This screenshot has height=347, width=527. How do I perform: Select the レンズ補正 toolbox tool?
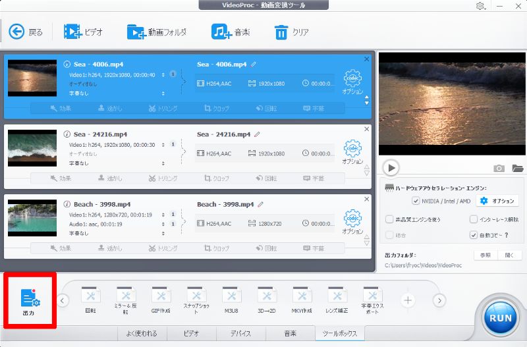click(x=337, y=300)
